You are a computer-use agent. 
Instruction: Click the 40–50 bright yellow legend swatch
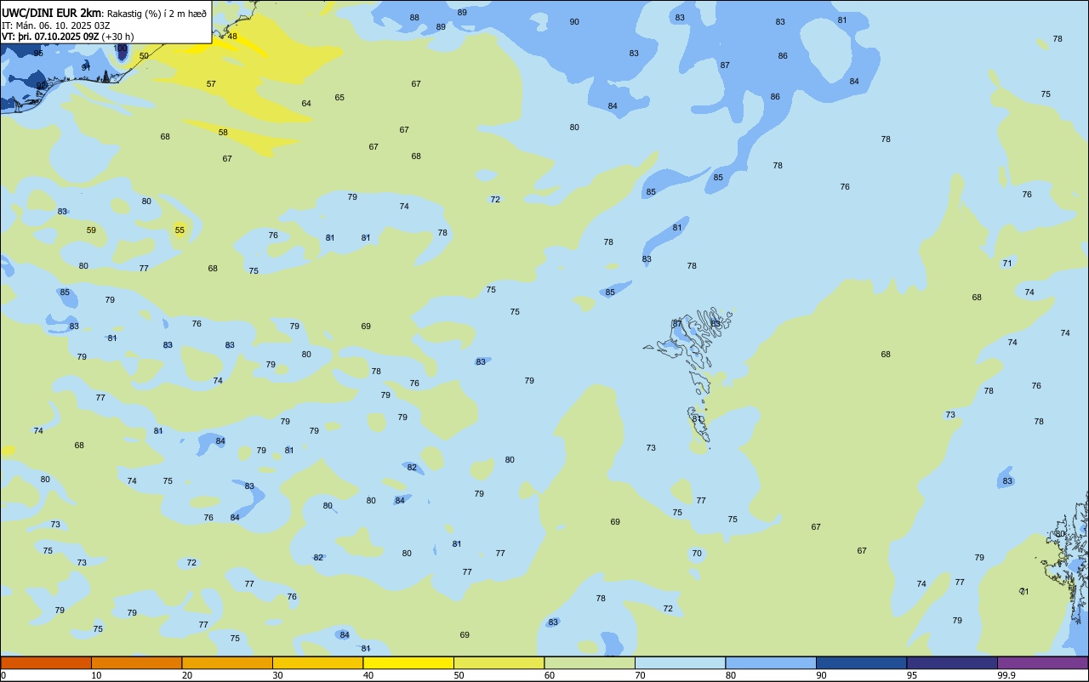408,662
